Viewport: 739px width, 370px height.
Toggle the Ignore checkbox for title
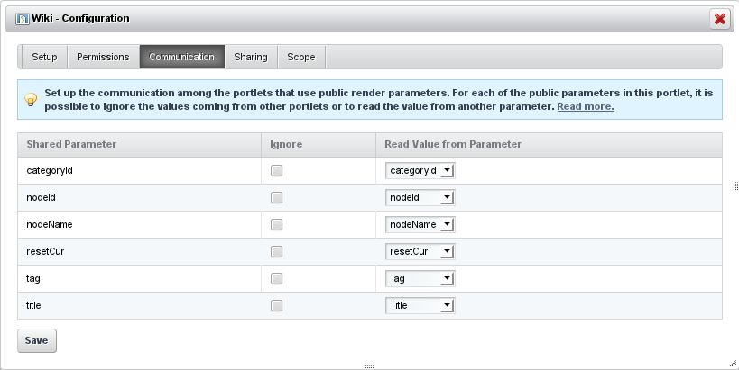click(277, 305)
